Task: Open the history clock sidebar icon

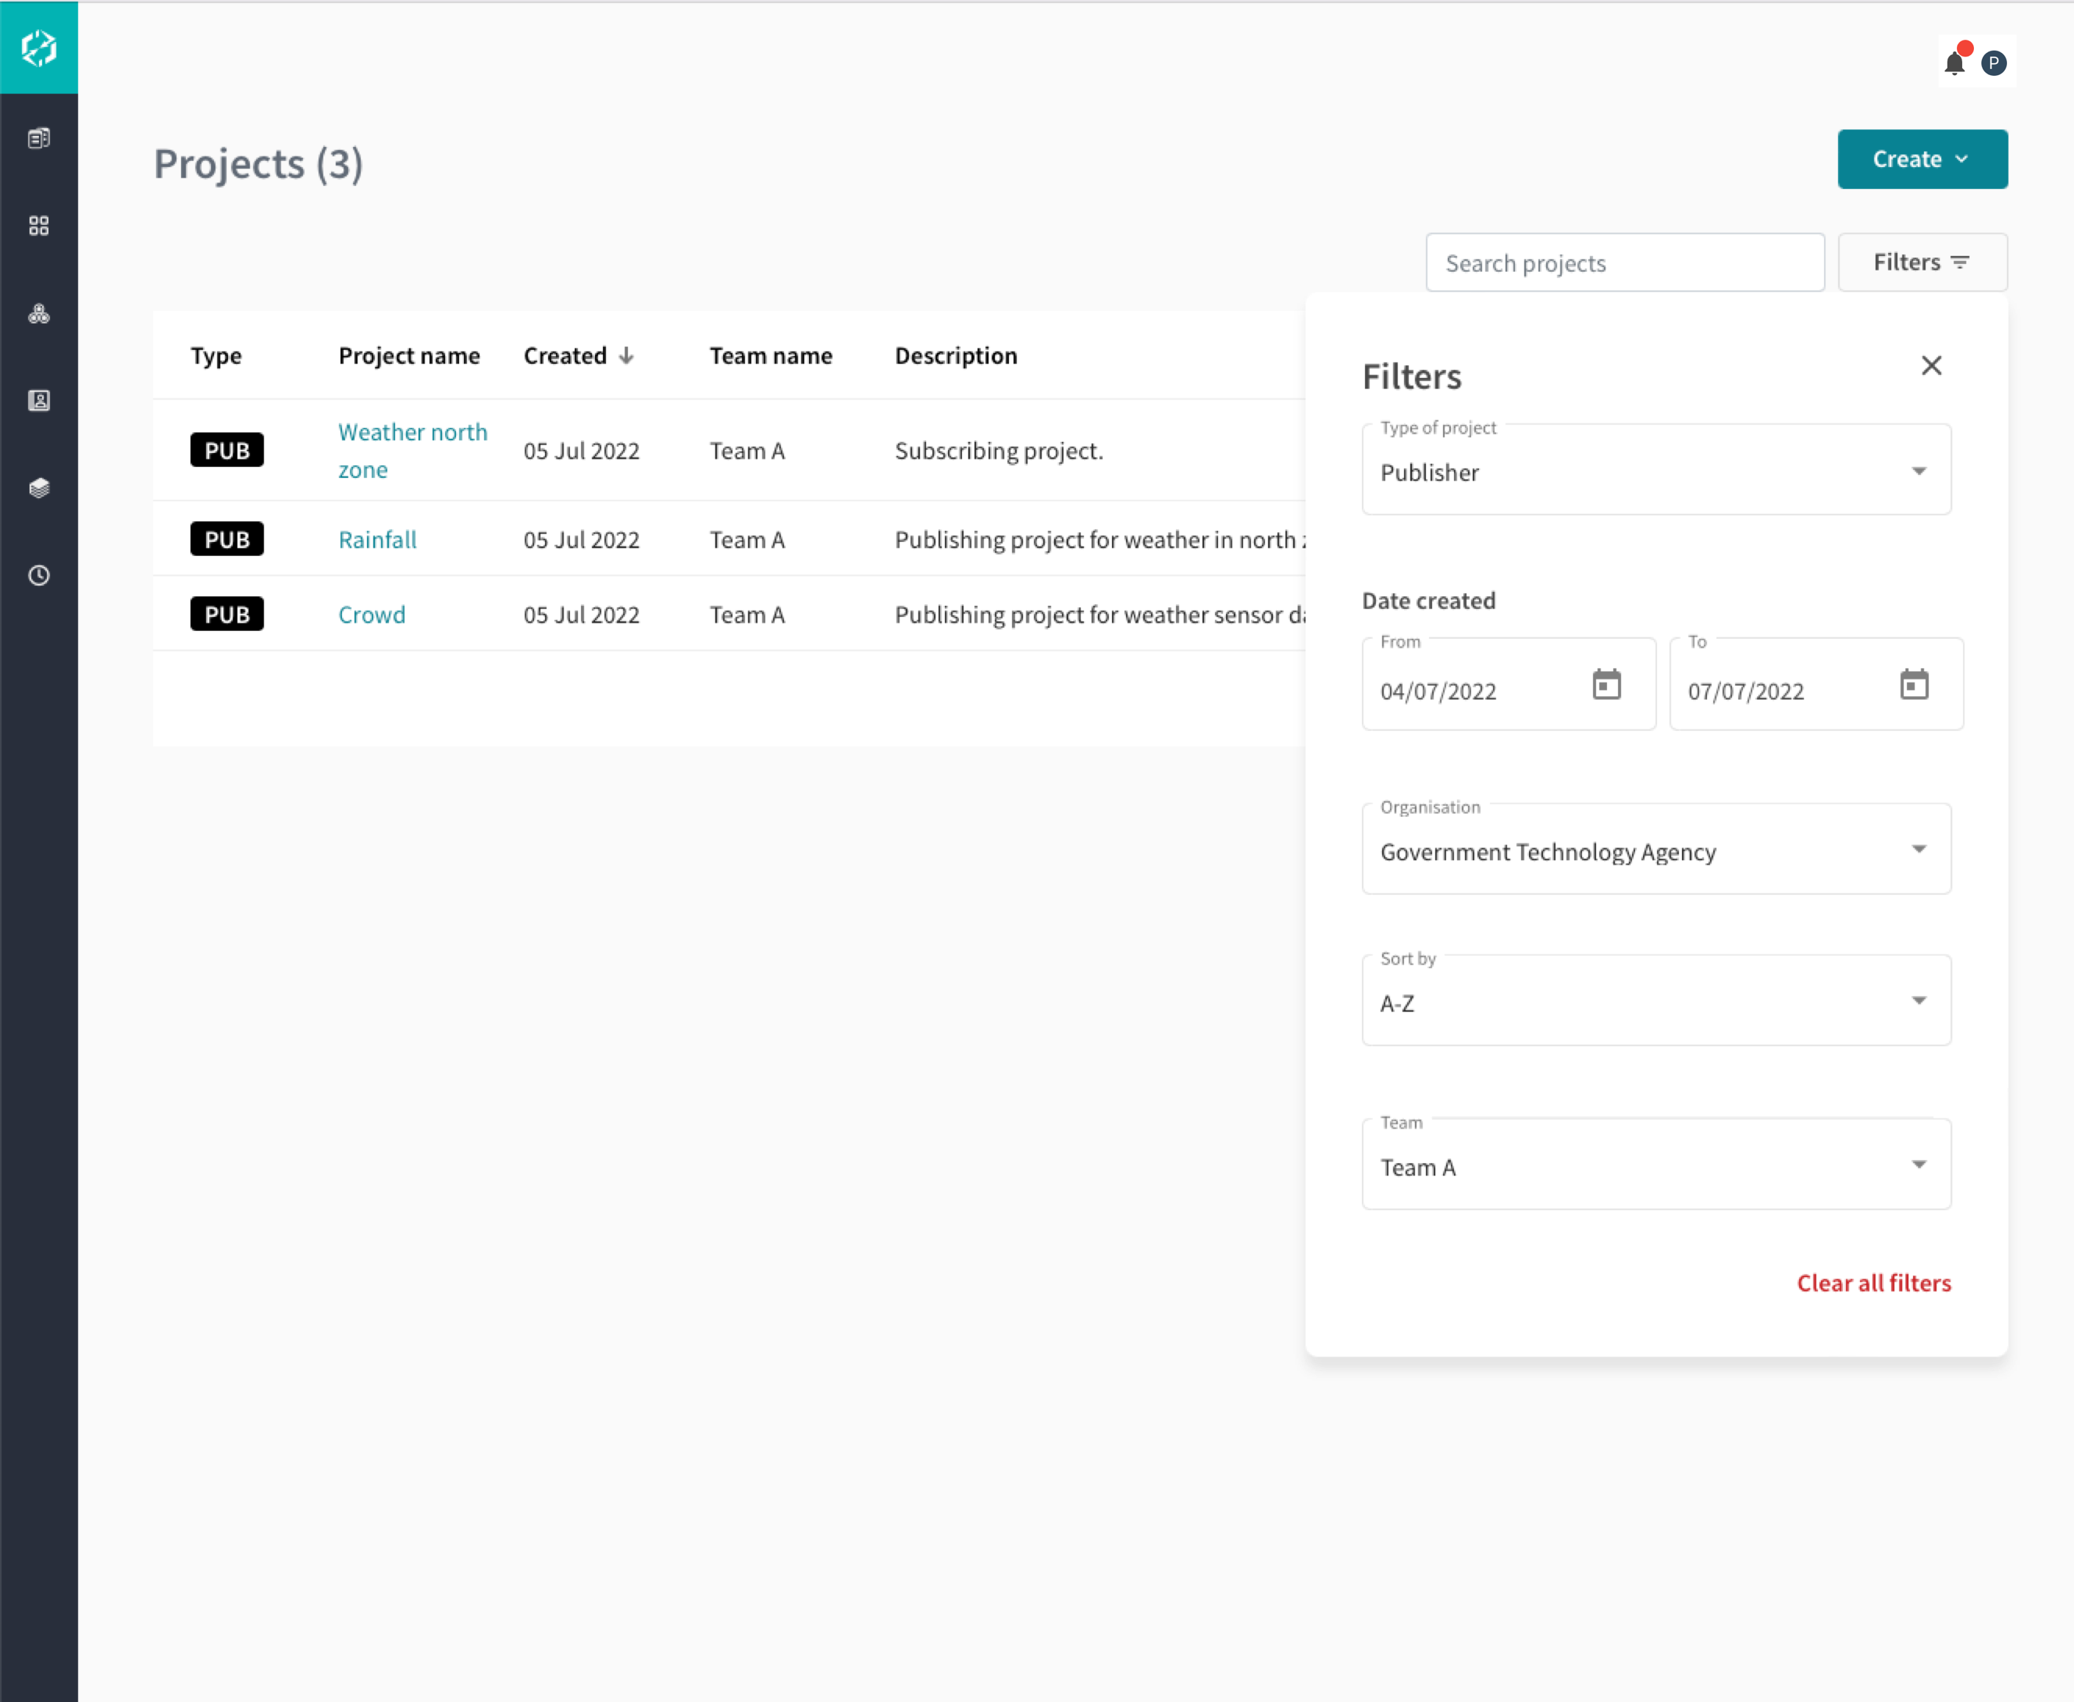Action: [39, 576]
